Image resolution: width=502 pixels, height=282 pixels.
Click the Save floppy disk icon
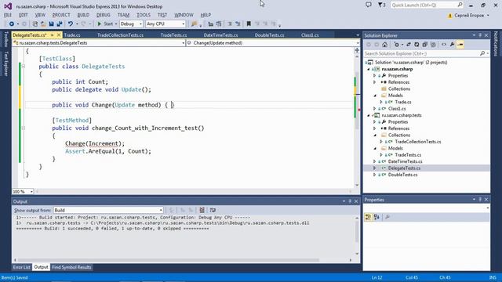51,24
